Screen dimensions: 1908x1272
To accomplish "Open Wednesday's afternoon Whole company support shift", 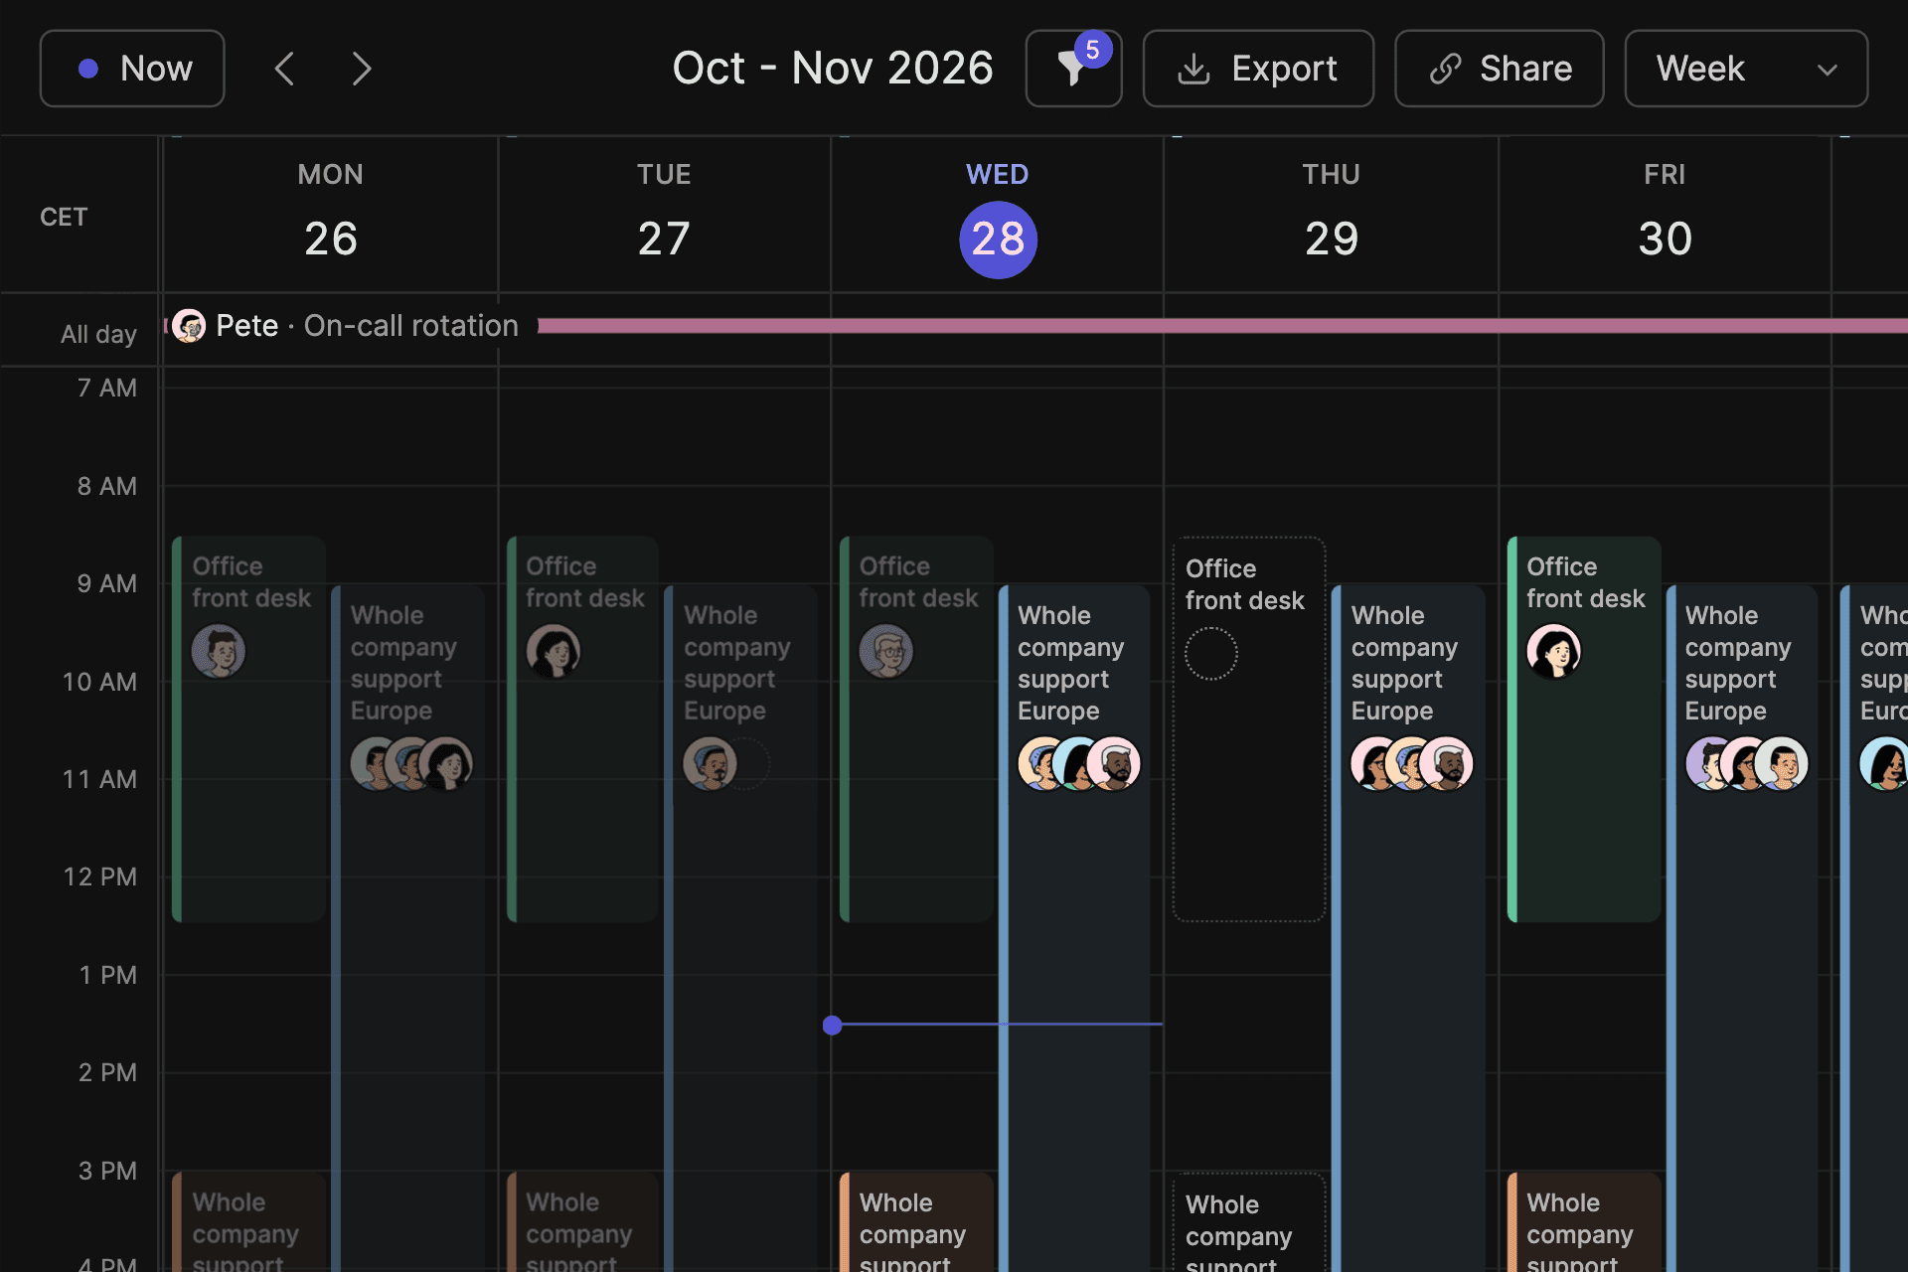I will pyautogui.click(x=916, y=1222).
